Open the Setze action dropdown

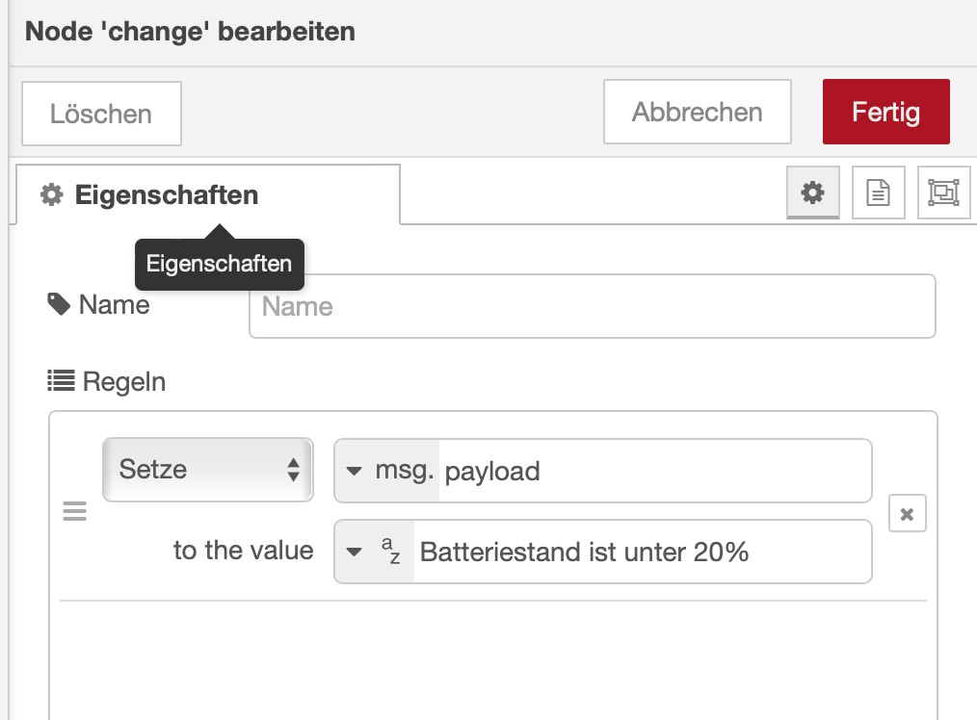[207, 470]
